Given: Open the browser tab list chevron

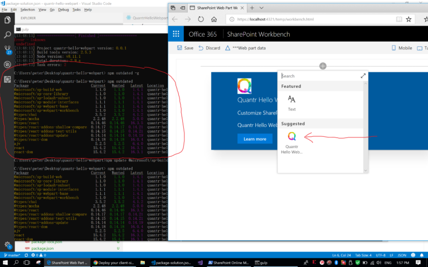Looking at the screenshot, I should tap(261, 8).
